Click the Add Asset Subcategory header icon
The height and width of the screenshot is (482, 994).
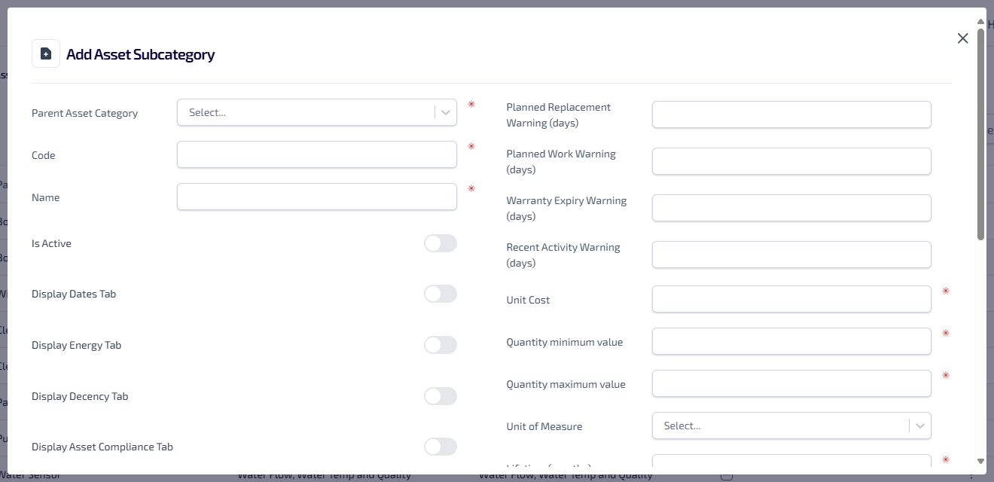(x=46, y=54)
